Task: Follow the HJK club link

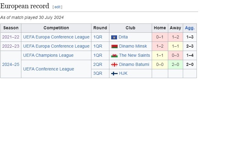Action: pos(123,73)
